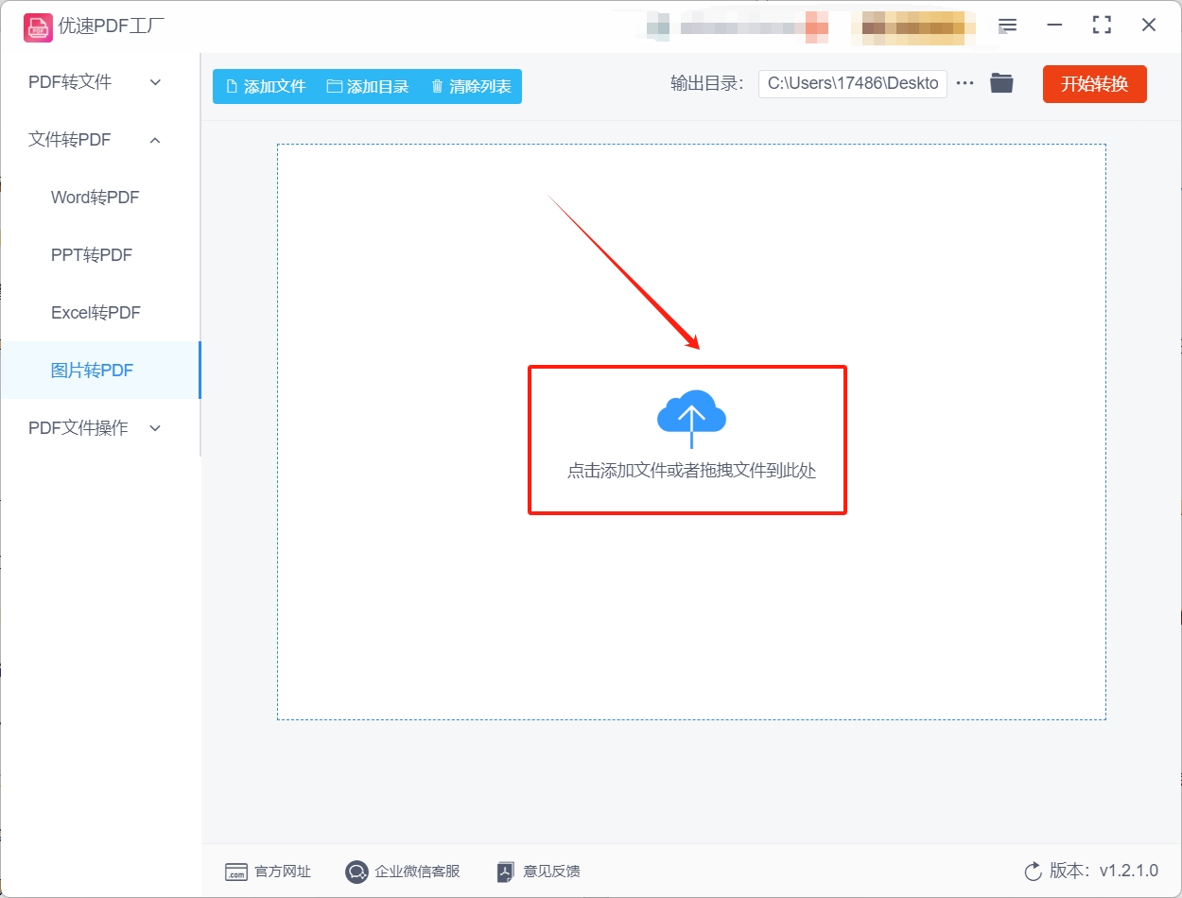Click the .com icon beside 官方网址

tap(235, 872)
